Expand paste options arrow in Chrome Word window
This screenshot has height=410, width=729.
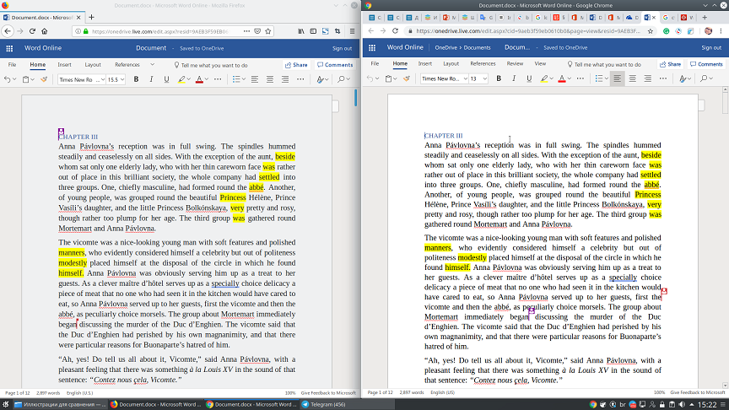[x=395, y=78]
